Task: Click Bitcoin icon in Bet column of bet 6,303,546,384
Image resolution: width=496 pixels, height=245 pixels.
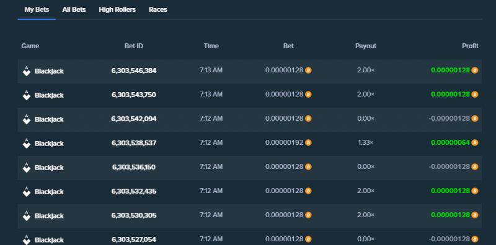Action: [x=308, y=70]
